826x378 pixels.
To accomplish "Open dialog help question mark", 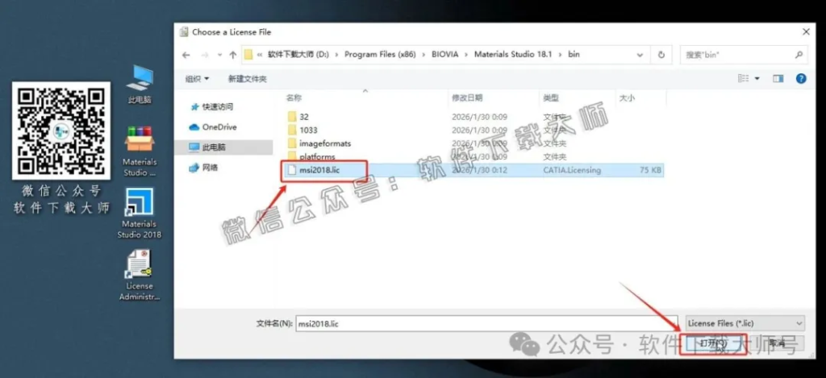I will 801,79.
